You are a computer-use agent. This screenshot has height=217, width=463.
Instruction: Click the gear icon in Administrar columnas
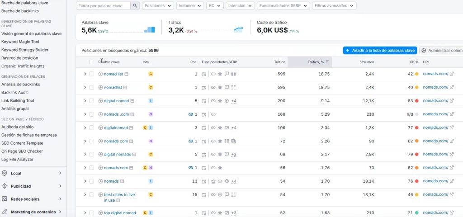424,51
